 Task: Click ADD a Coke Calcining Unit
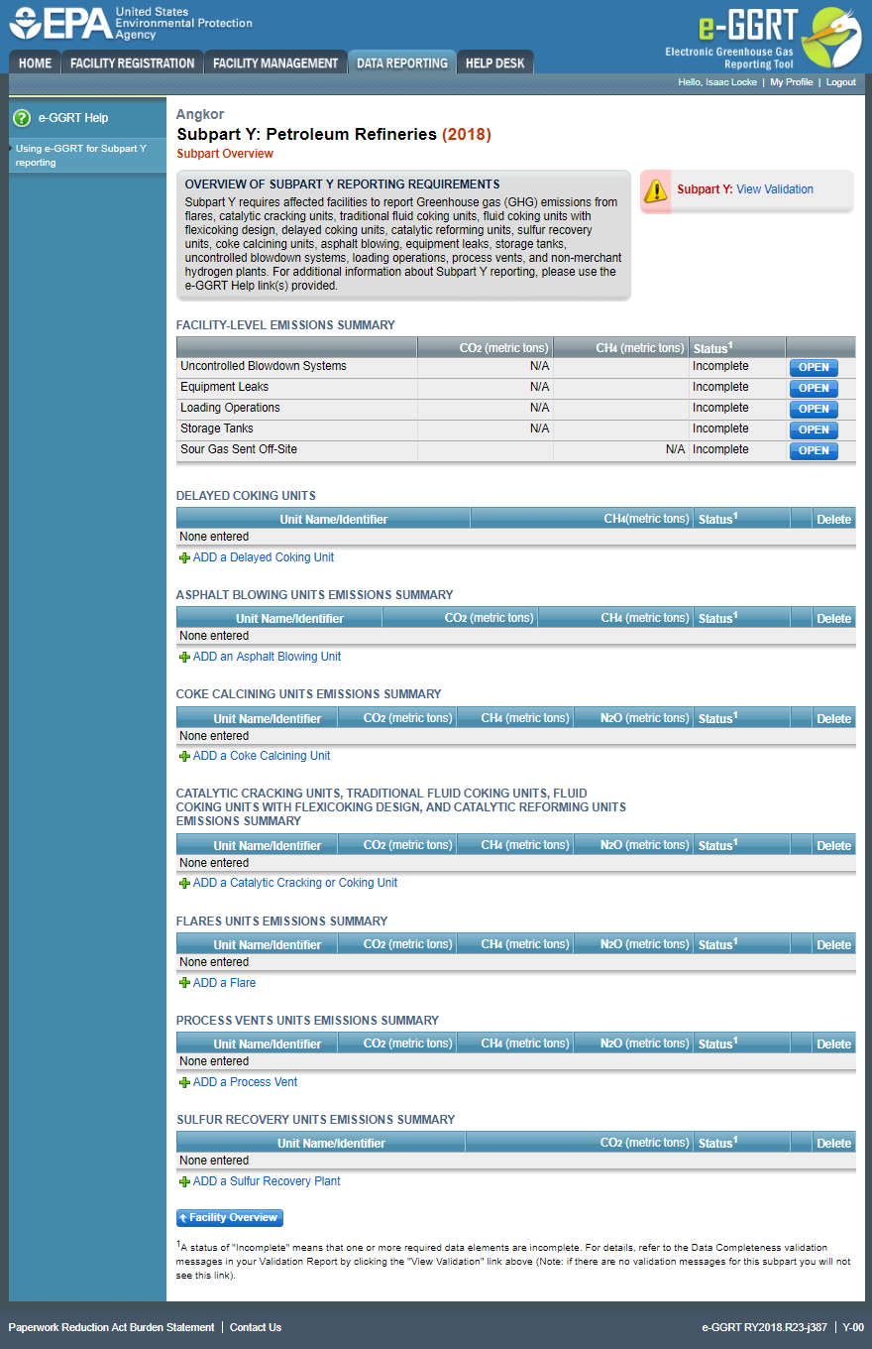pos(262,756)
